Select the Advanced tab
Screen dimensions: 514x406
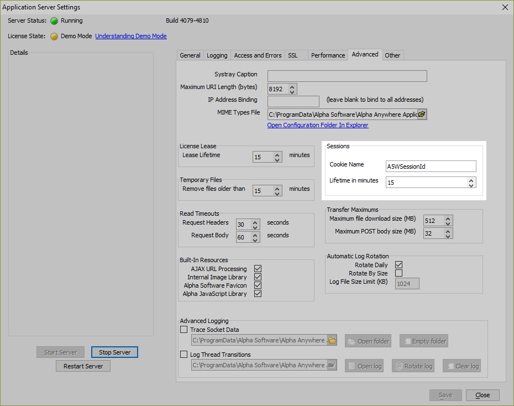coord(365,54)
